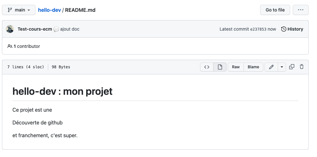Click the 'hello-dev : mon projet' heading
The height and width of the screenshot is (157, 317).
[62, 92]
